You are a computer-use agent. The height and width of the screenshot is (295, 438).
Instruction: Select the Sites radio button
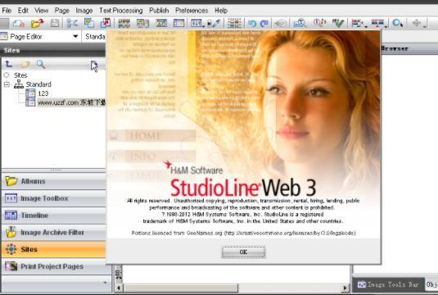[7, 75]
